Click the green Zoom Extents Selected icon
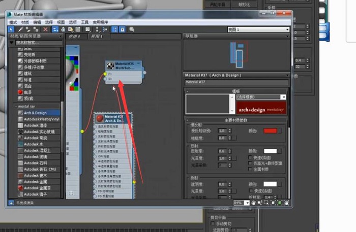Viewport: 356px width, 232px height. [x=280, y=203]
